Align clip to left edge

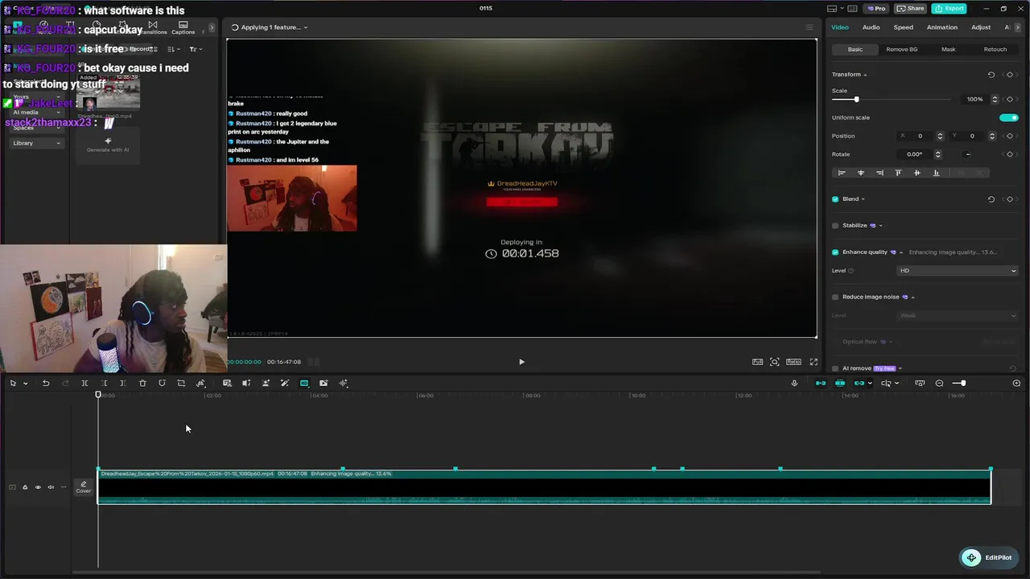click(x=842, y=173)
